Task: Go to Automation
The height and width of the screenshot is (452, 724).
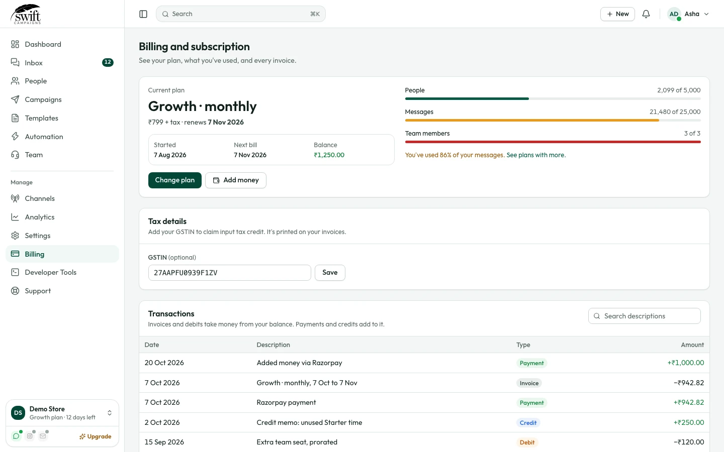Action: (62, 137)
